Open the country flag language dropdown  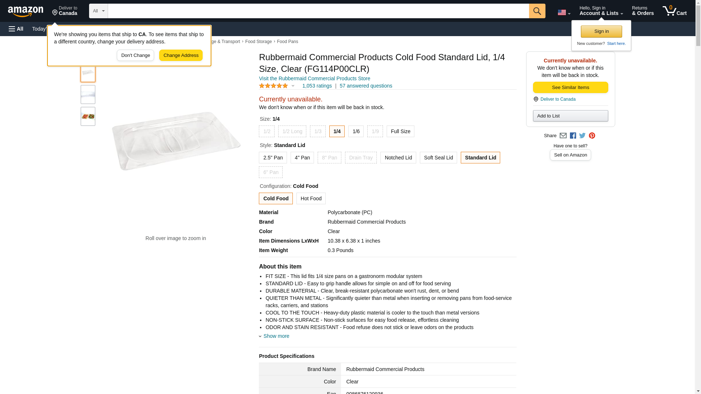pos(564,12)
